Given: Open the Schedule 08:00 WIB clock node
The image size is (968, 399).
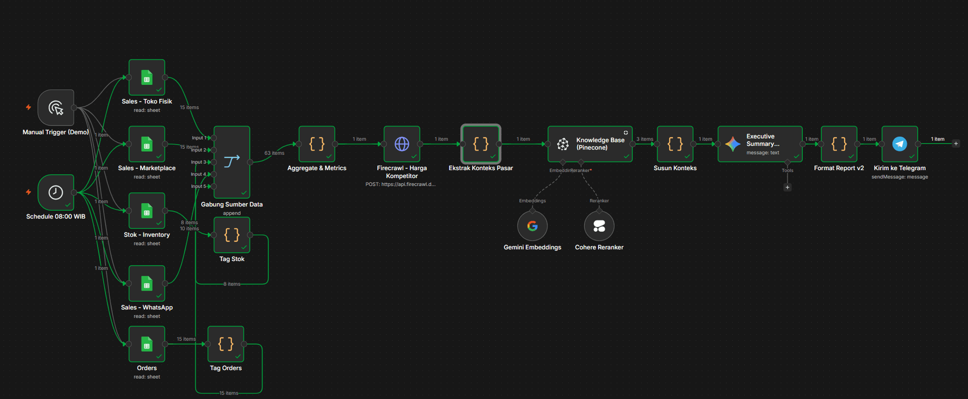Looking at the screenshot, I should coord(56,192).
